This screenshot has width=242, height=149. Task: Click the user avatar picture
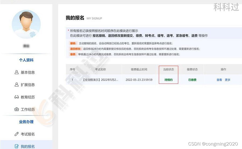(26, 24)
